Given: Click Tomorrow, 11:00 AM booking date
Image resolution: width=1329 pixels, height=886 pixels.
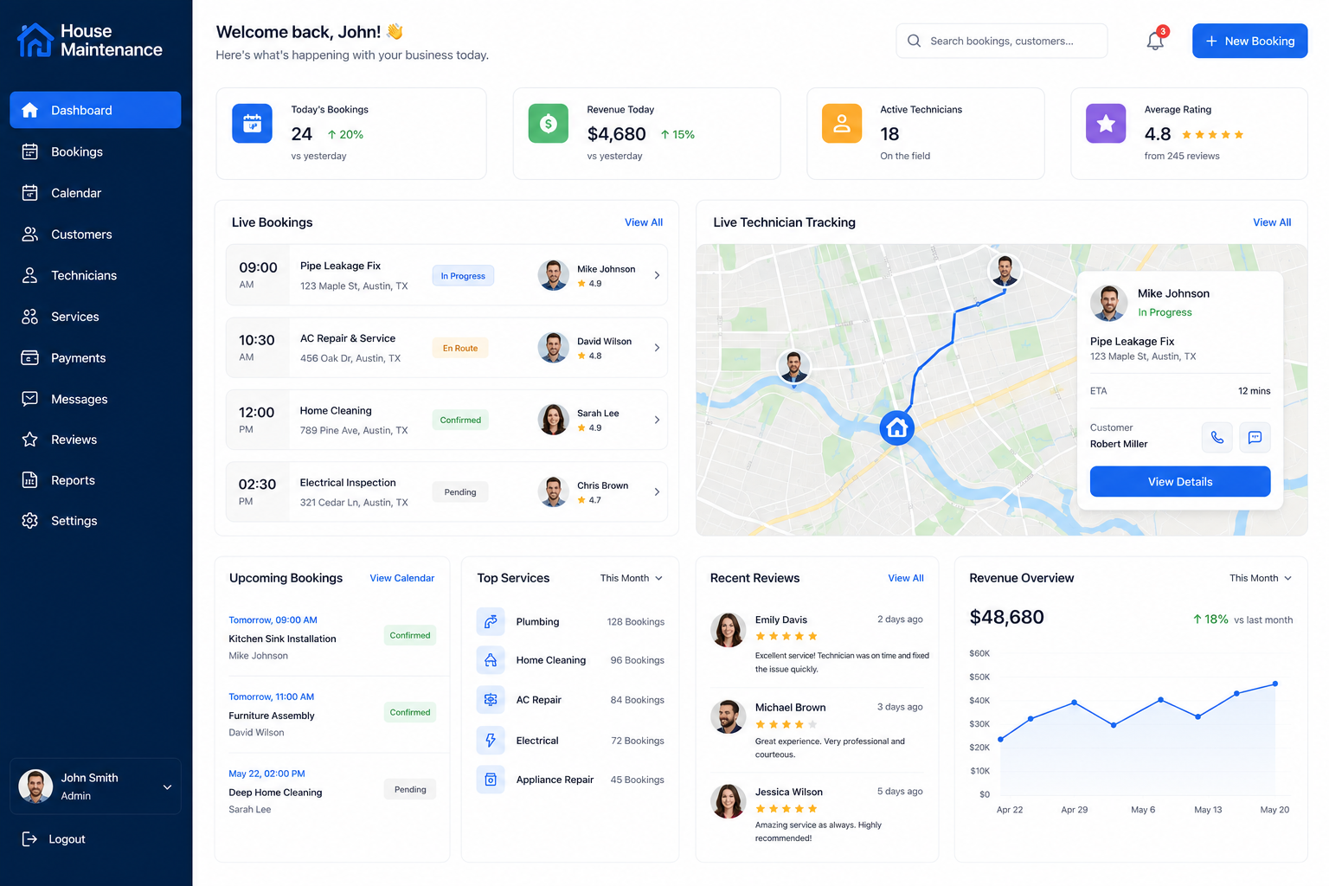Looking at the screenshot, I should coord(272,697).
